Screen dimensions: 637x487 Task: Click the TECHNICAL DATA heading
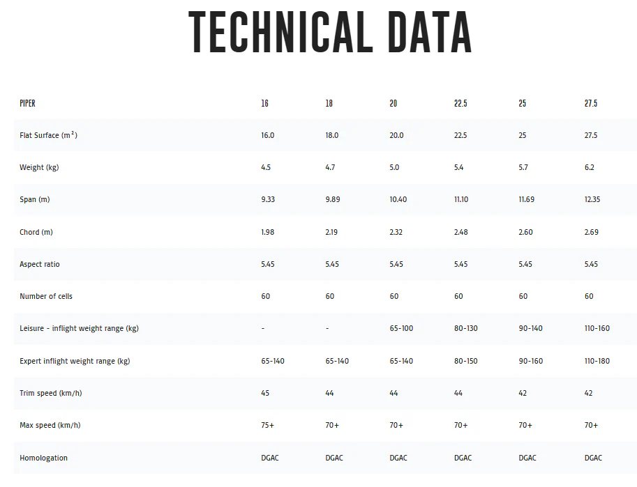click(330, 32)
